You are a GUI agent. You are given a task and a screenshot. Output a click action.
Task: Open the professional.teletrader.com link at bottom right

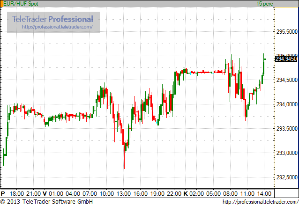point(261,202)
